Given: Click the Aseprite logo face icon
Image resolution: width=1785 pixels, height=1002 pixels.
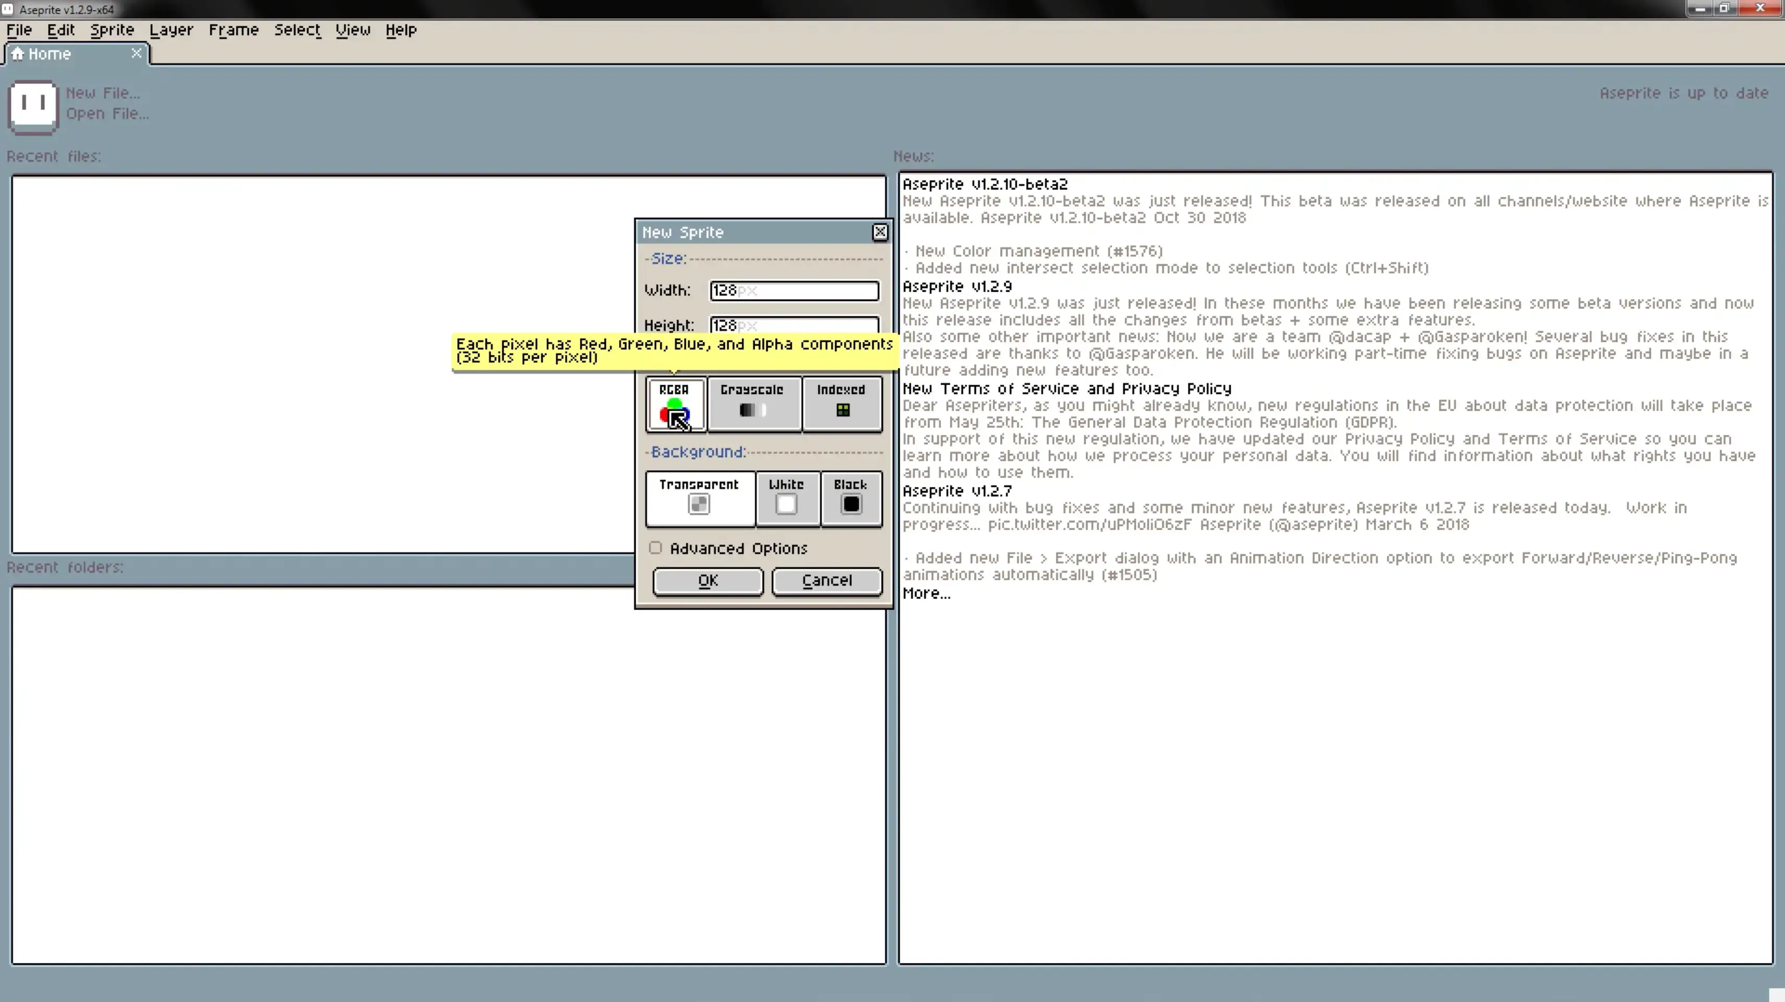Looking at the screenshot, I should [32, 105].
